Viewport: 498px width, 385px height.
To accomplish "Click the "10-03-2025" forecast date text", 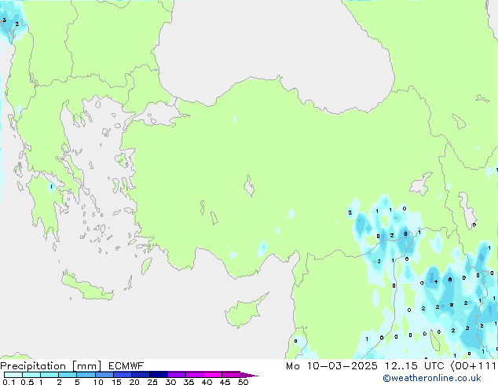I will point(342,366).
